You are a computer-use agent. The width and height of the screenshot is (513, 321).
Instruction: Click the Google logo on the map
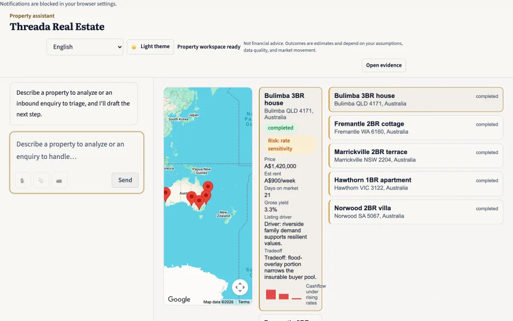179,299
